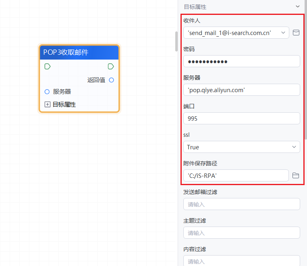Screen dimensions: 307x266
Task: Select the POP3收取邮件 node title bar
Action: pyautogui.click(x=79, y=52)
